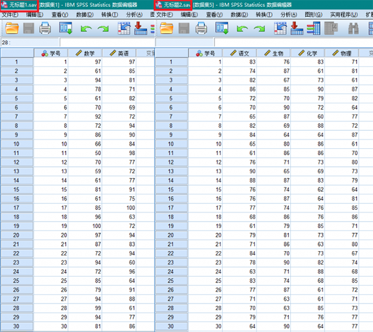Viewport: 373px width, 332px height.
Task: Open 查看(V) menu in 无标题1.sav window
Action: coord(60,15)
